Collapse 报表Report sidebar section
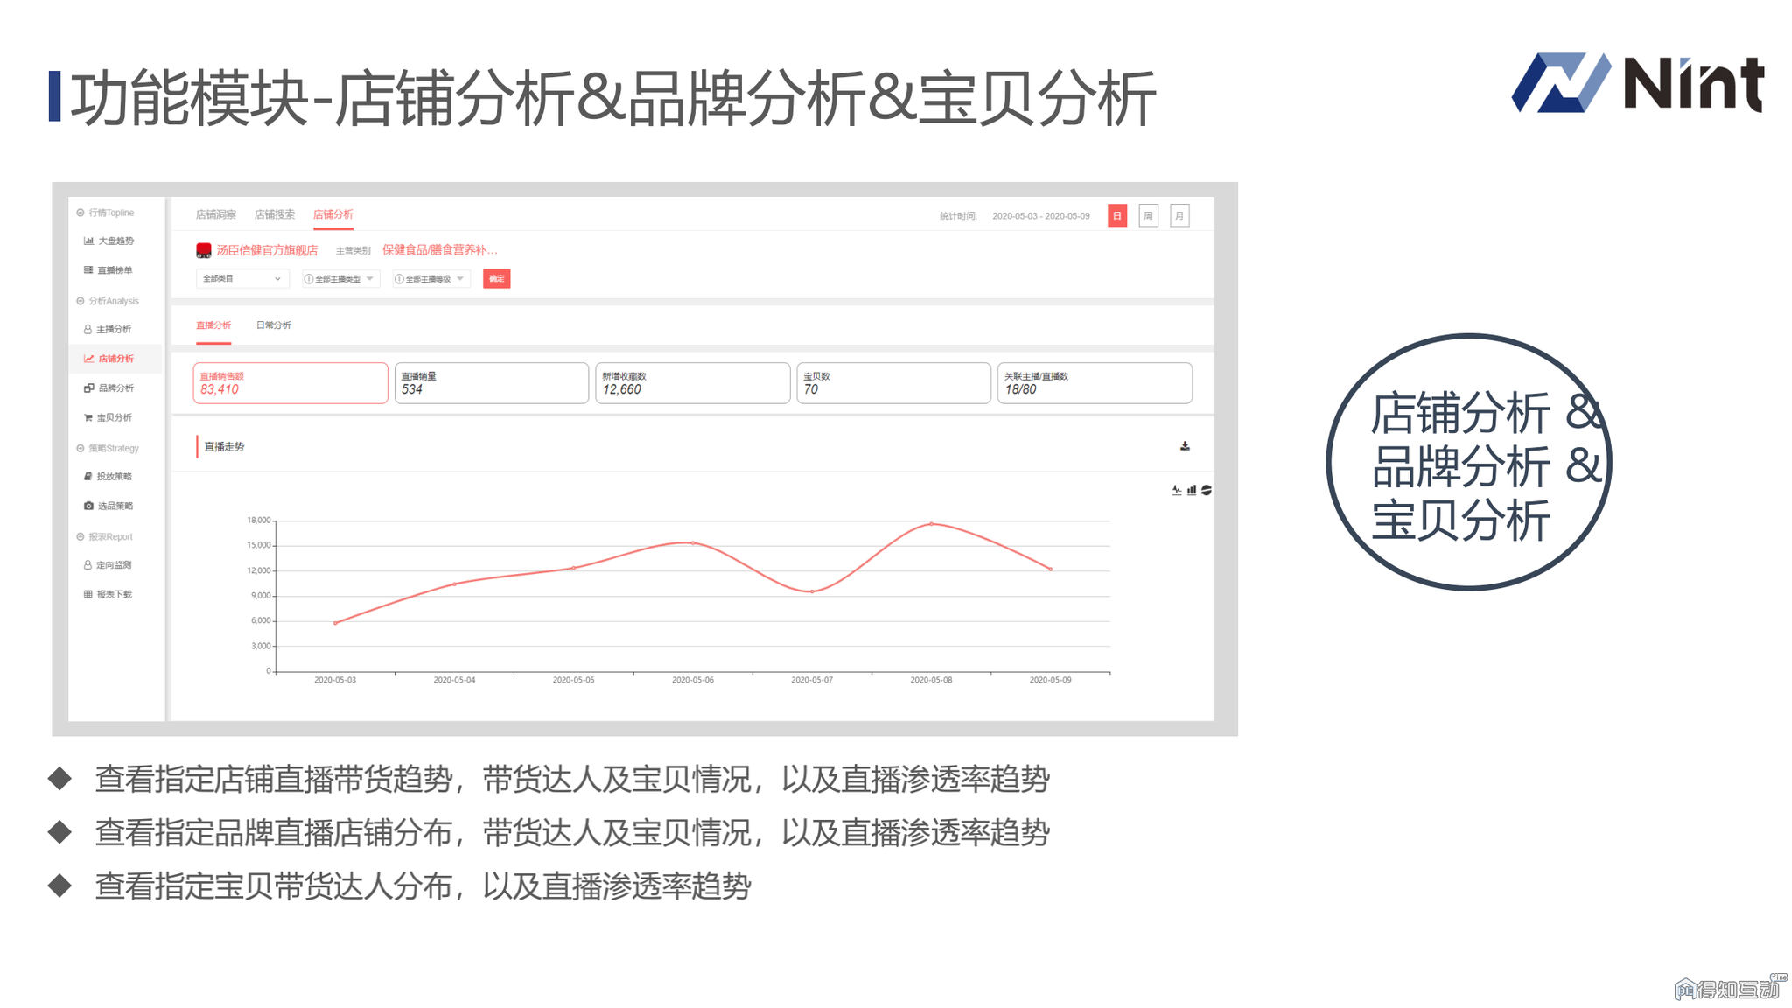 click(x=80, y=537)
